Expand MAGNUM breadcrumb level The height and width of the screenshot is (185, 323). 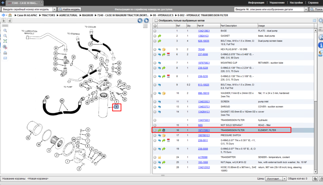(80, 15)
